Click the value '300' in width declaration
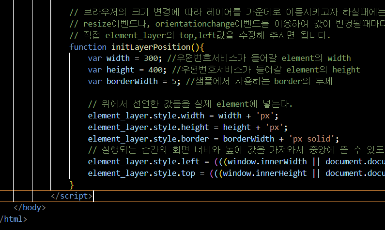385x230 pixels. coord(151,58)
